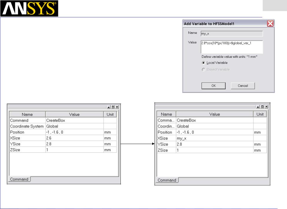Click the pin-up arrow icon in right panel
This screenshot has width=287, height=209.
tap(258, 107)
